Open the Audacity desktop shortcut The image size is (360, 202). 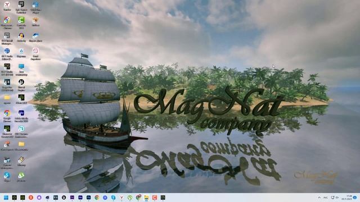coord(21,38)
